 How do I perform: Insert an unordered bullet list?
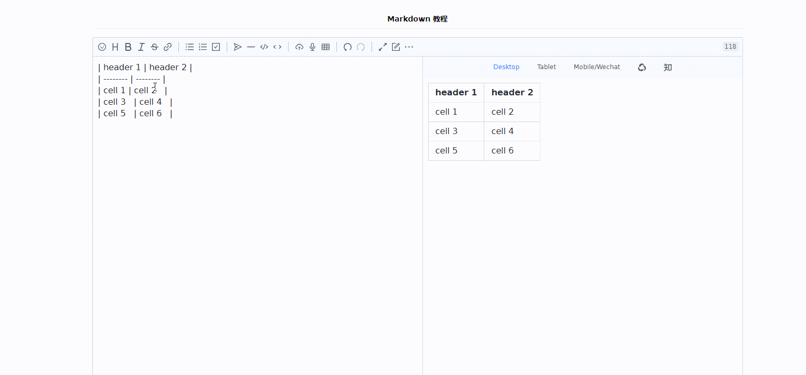[189, 47]
